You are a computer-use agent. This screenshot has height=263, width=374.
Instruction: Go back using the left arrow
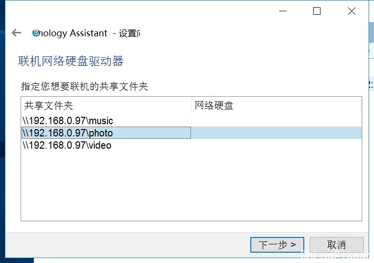click(17, 33)
